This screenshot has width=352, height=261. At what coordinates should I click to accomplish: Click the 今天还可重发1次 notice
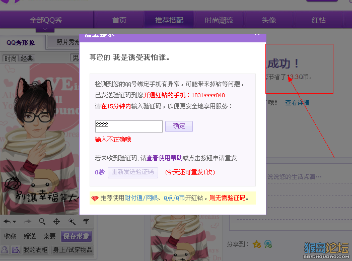click(190, 172)
